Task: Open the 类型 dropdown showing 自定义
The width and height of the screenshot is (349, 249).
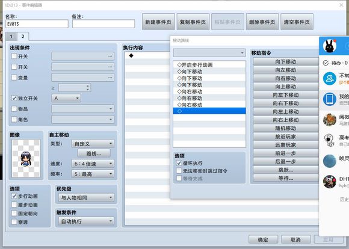Action: point(93,144)
